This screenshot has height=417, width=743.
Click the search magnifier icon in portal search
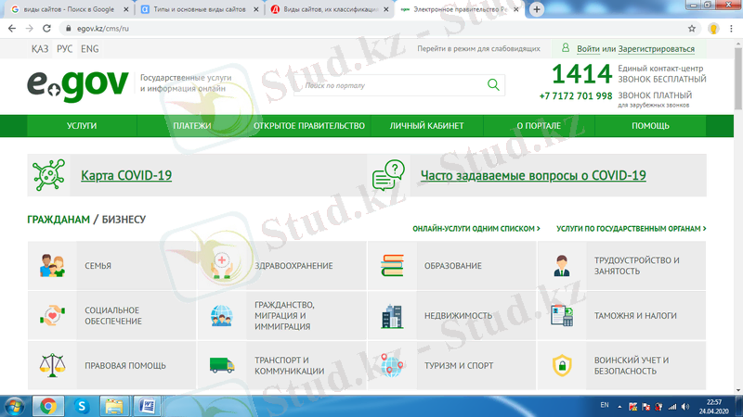pos(492,85)
